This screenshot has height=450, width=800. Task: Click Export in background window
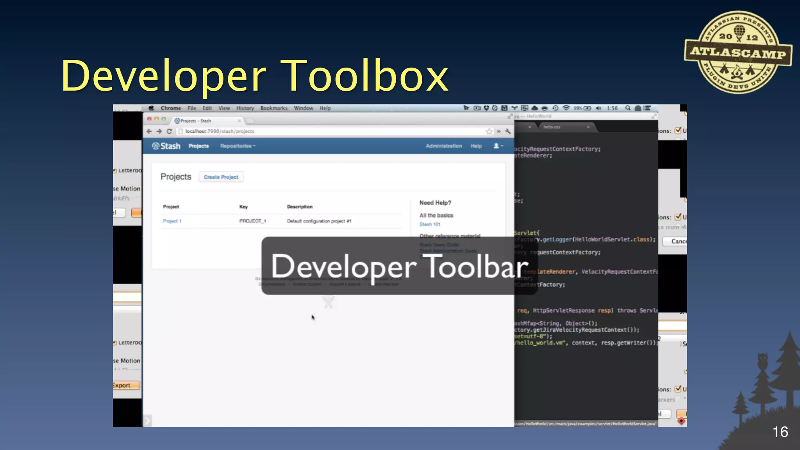pyautogui.click(x=126, y=385)
